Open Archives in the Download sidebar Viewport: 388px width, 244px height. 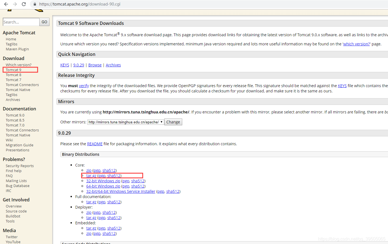coord(13,100)
